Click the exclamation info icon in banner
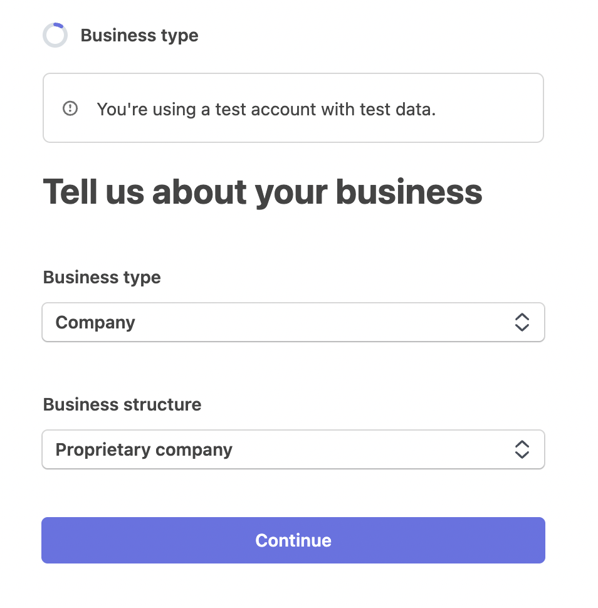Viewport: 598px width, 608px height. point(70,108)
